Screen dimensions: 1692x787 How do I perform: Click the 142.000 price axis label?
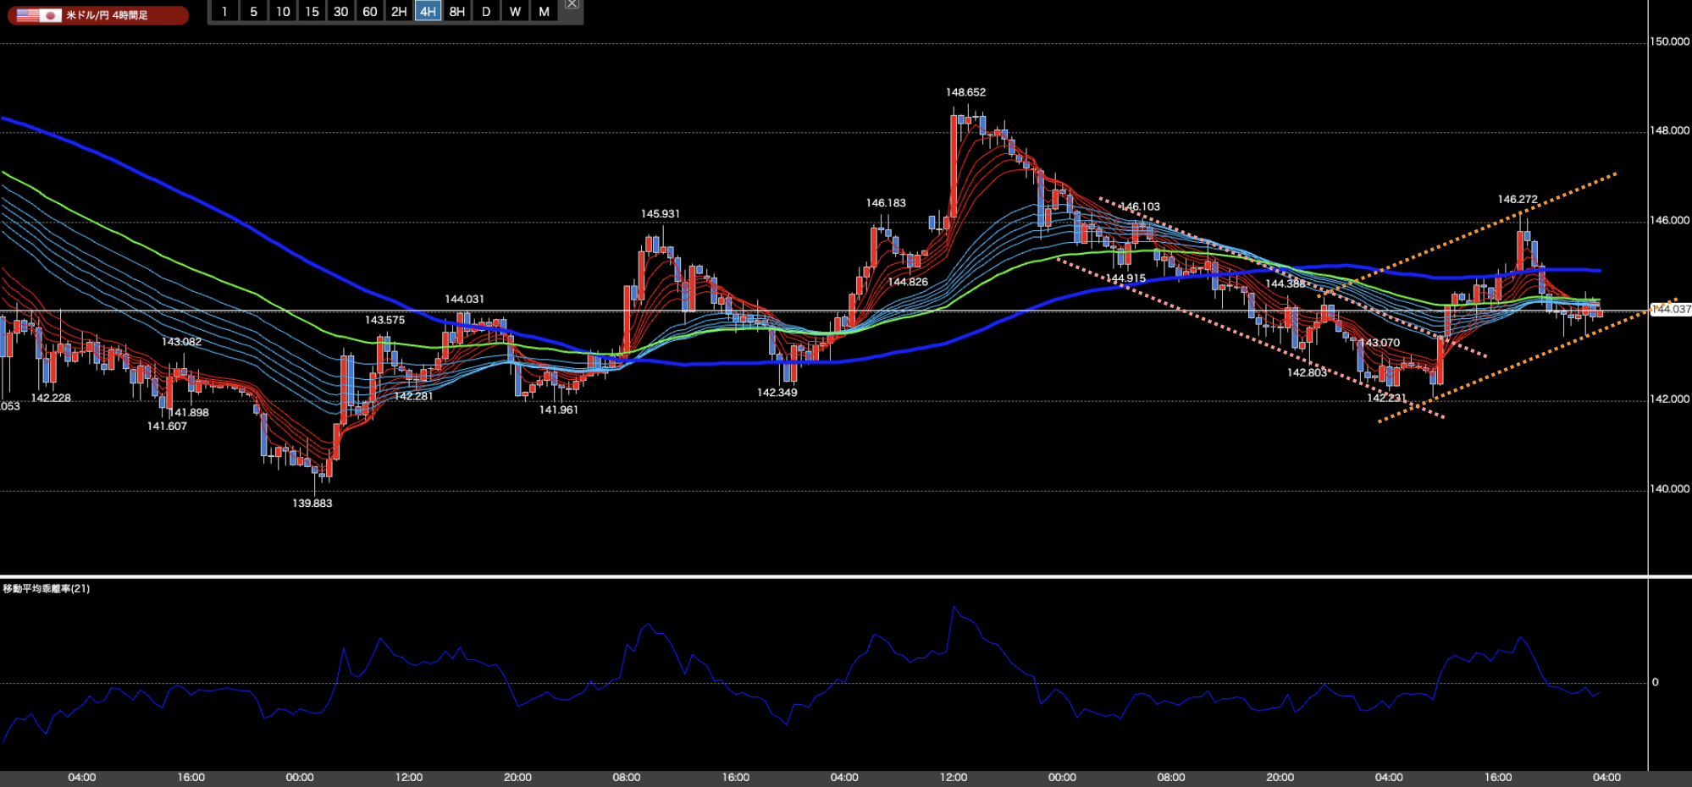point(1669,399)
